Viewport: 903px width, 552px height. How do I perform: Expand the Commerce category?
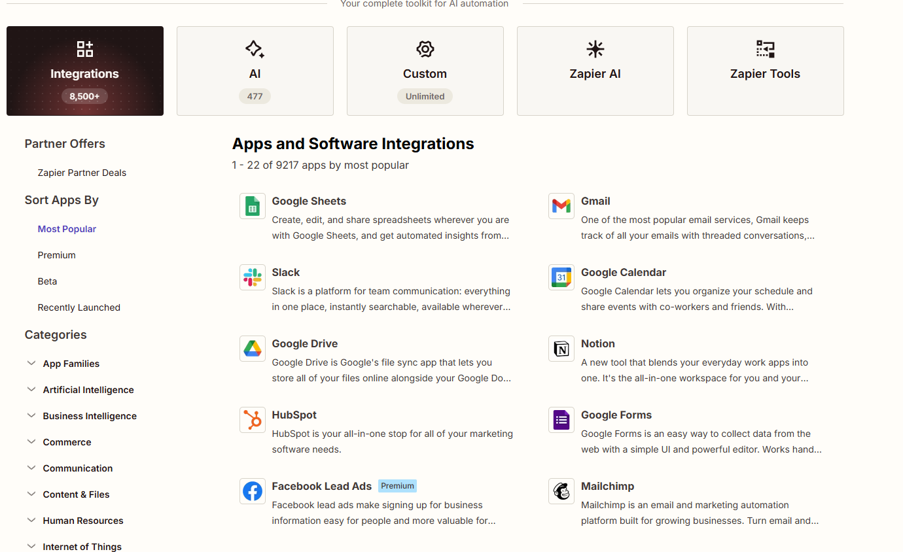pos(67,442)
